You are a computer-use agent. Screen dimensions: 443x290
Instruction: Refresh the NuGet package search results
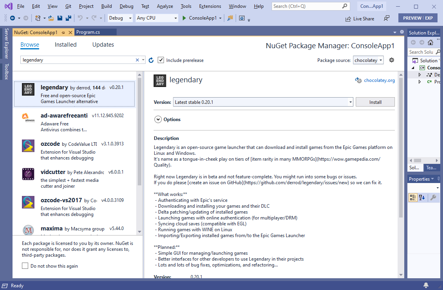[x=151, y=60]
